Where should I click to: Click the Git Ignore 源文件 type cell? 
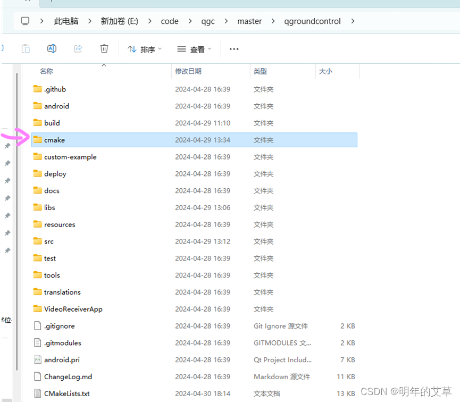(281, 326)
